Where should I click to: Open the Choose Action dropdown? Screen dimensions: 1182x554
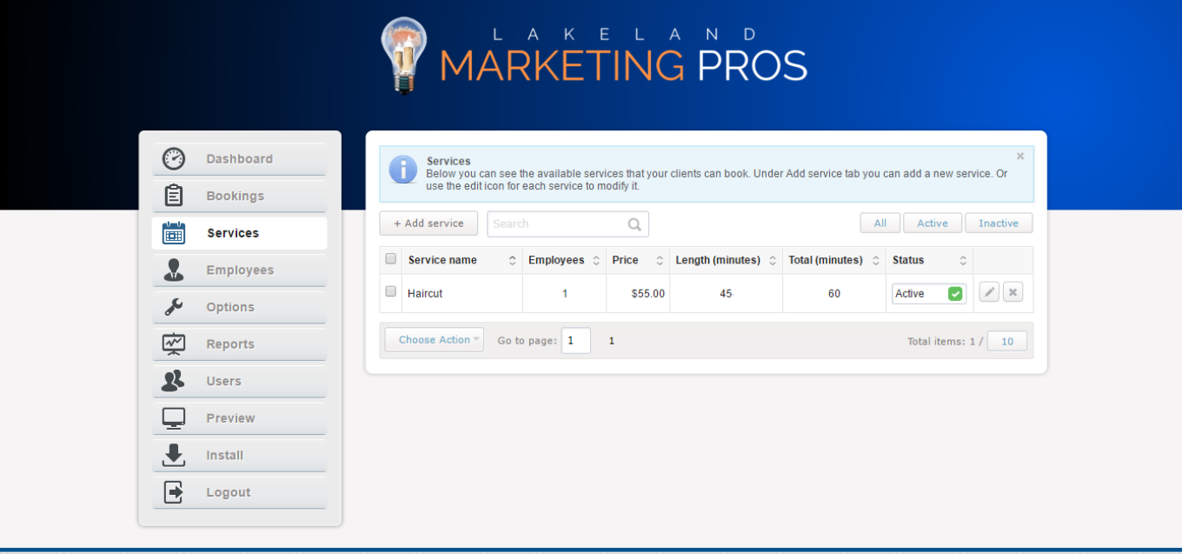point(435,340)
